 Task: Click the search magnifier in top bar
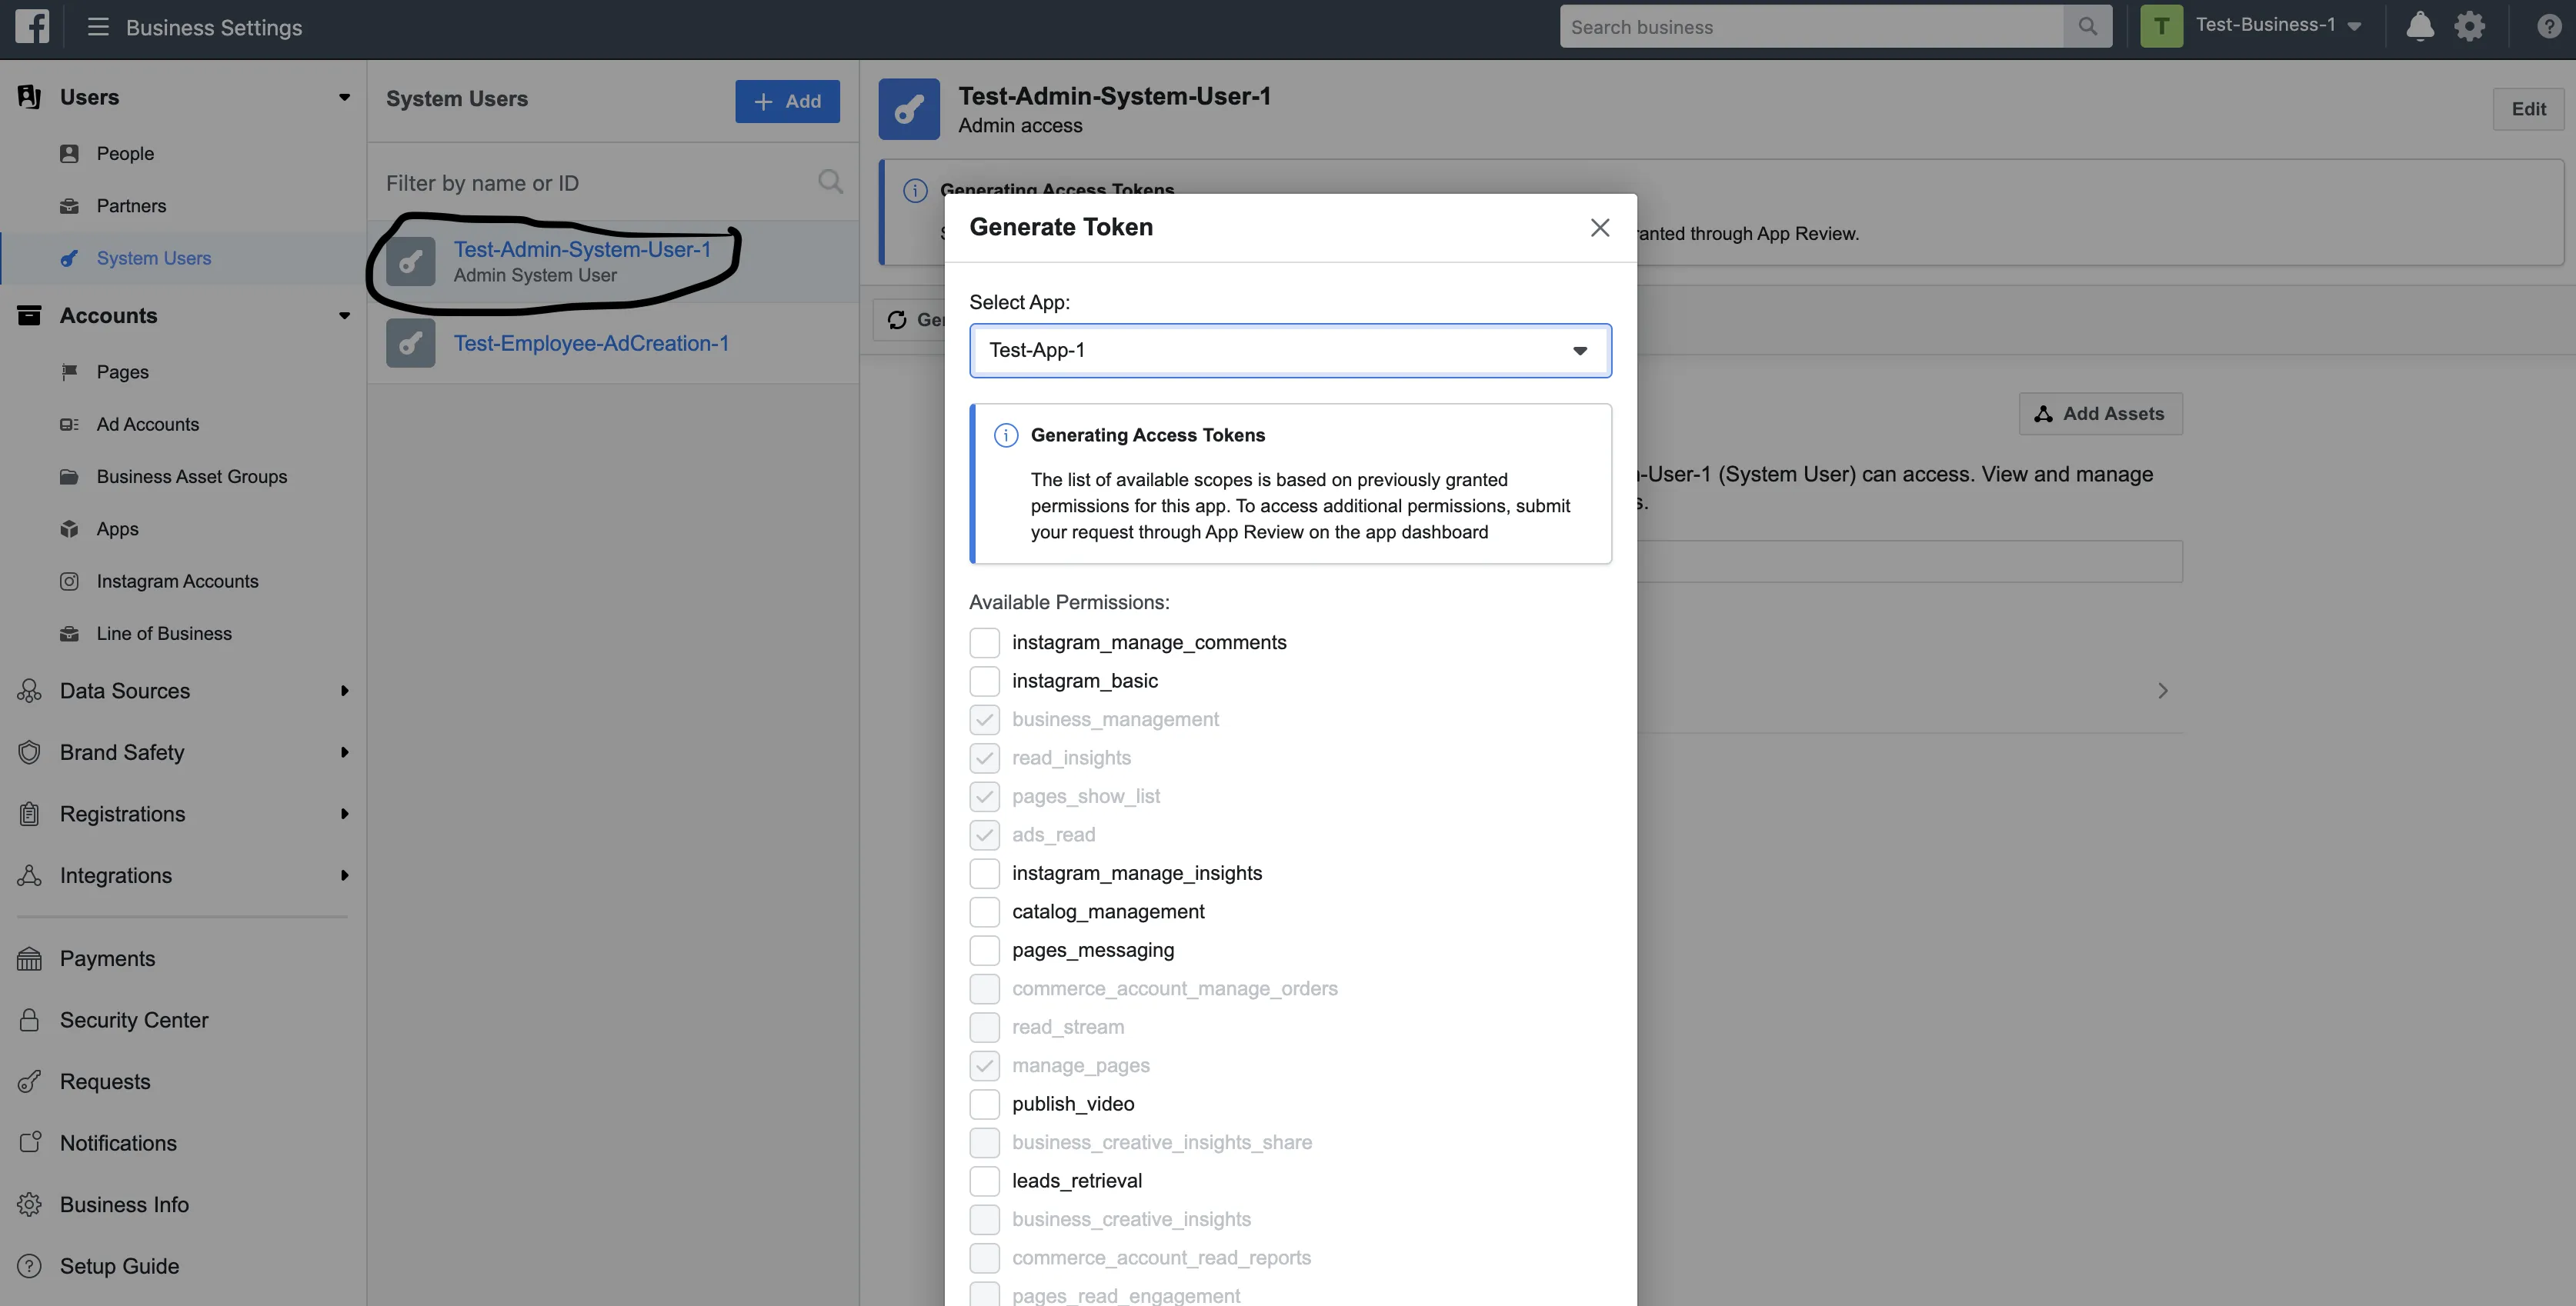click(2087, 27)
